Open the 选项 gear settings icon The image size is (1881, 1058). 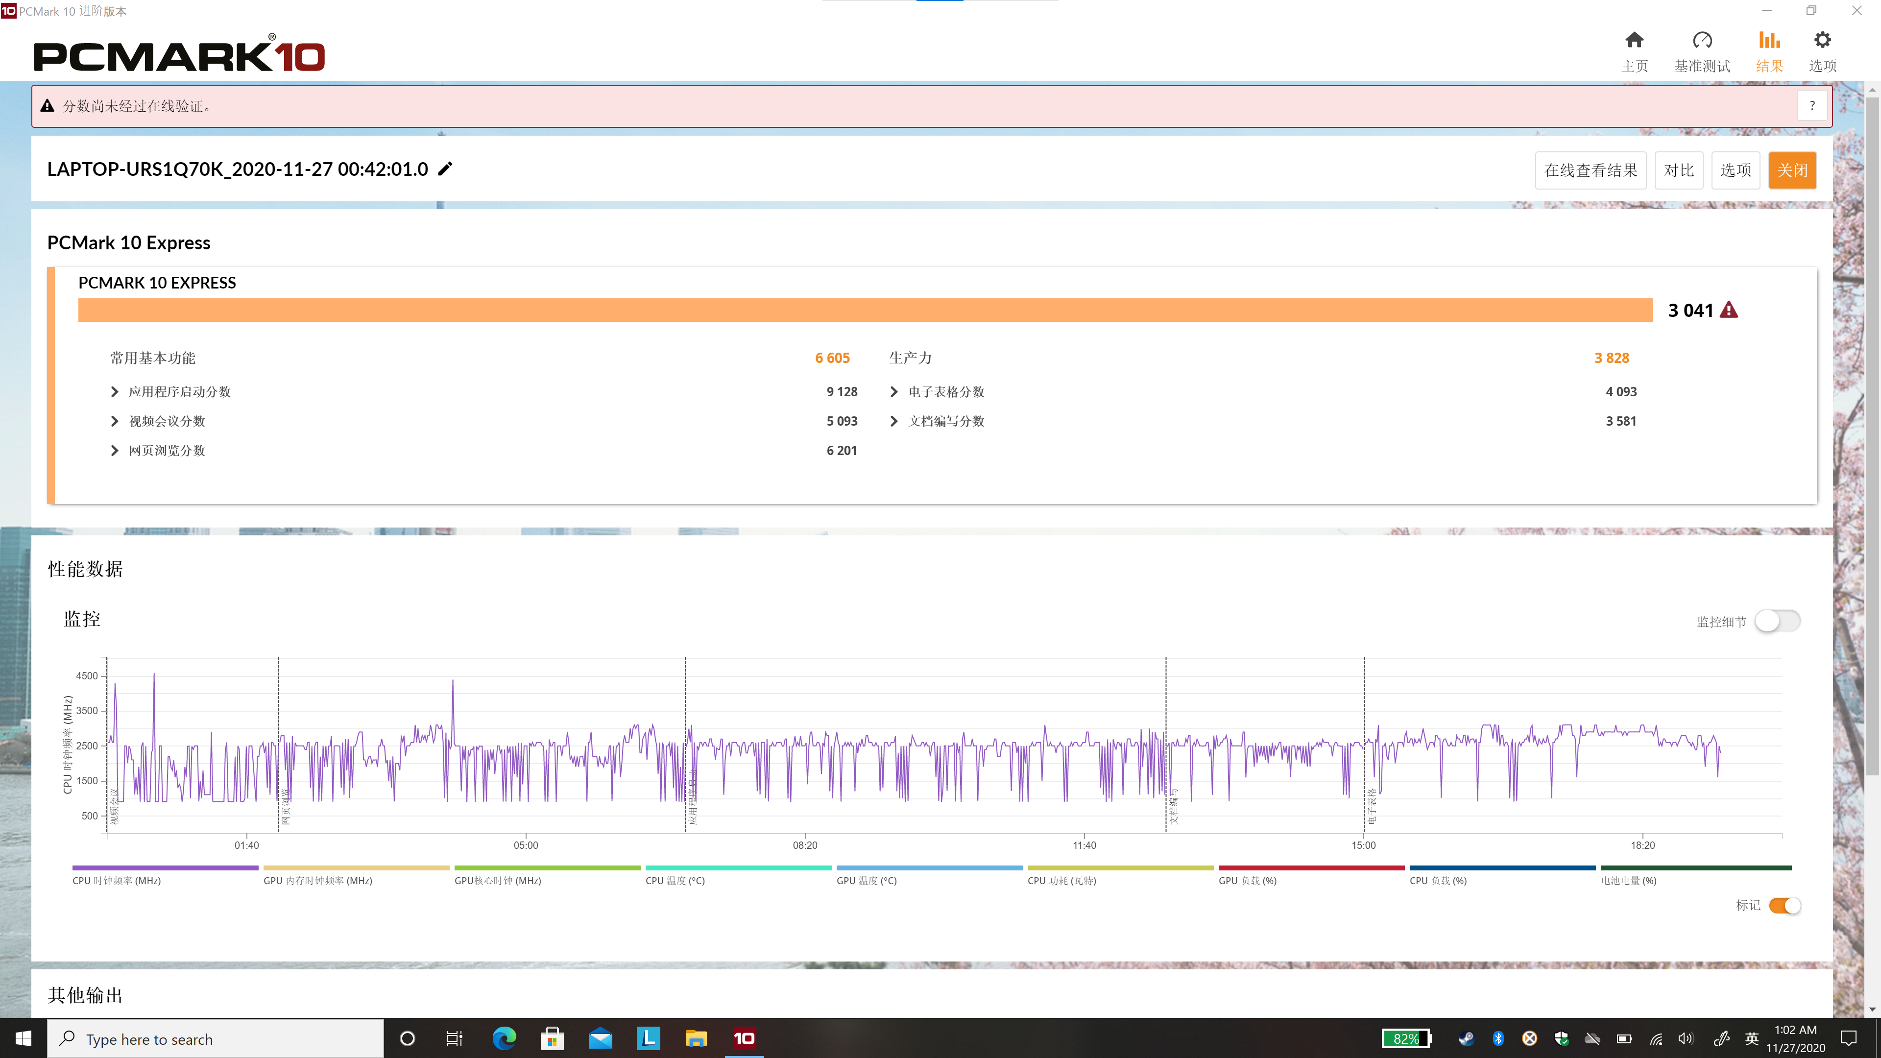point(1822,39)
